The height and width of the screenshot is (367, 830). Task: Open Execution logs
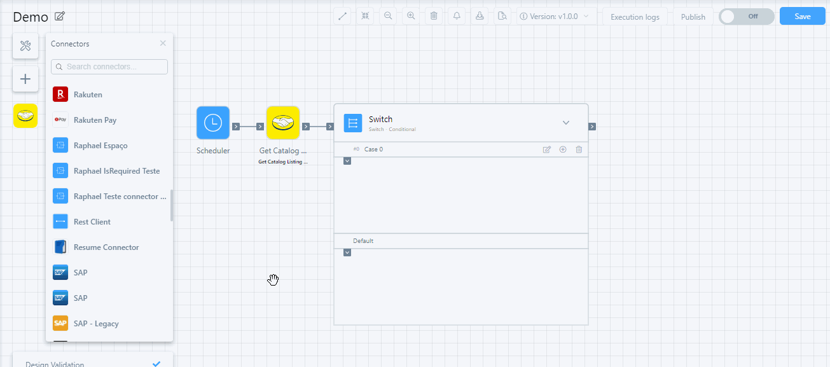[635, 17]
